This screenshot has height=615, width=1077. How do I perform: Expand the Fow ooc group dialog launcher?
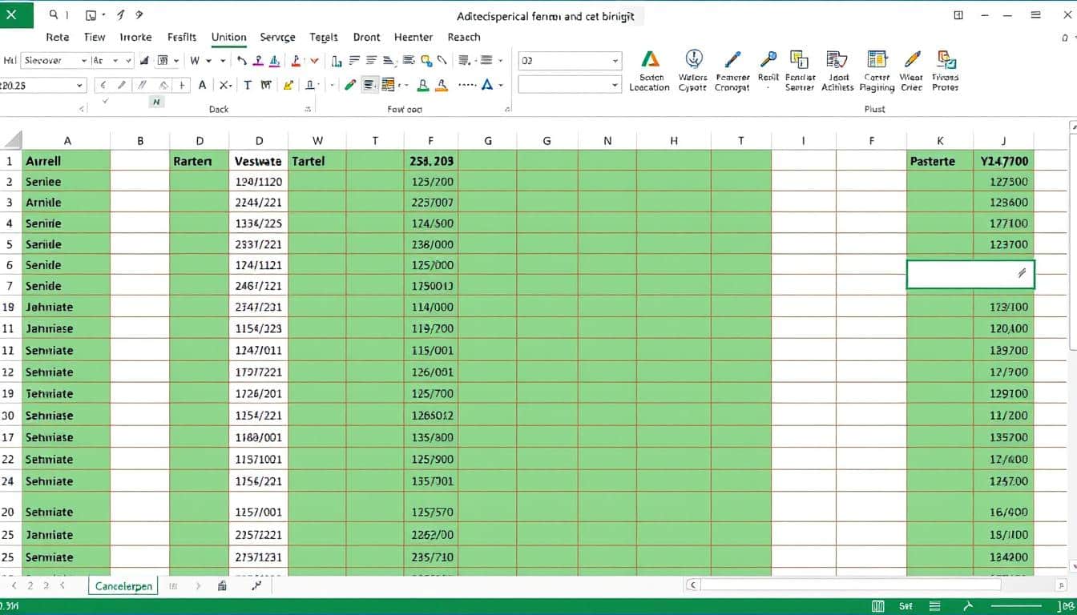pos(507,108)
